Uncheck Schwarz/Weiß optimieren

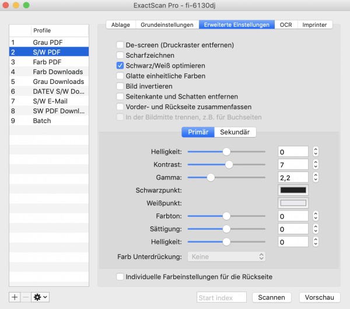pos(120,66)
